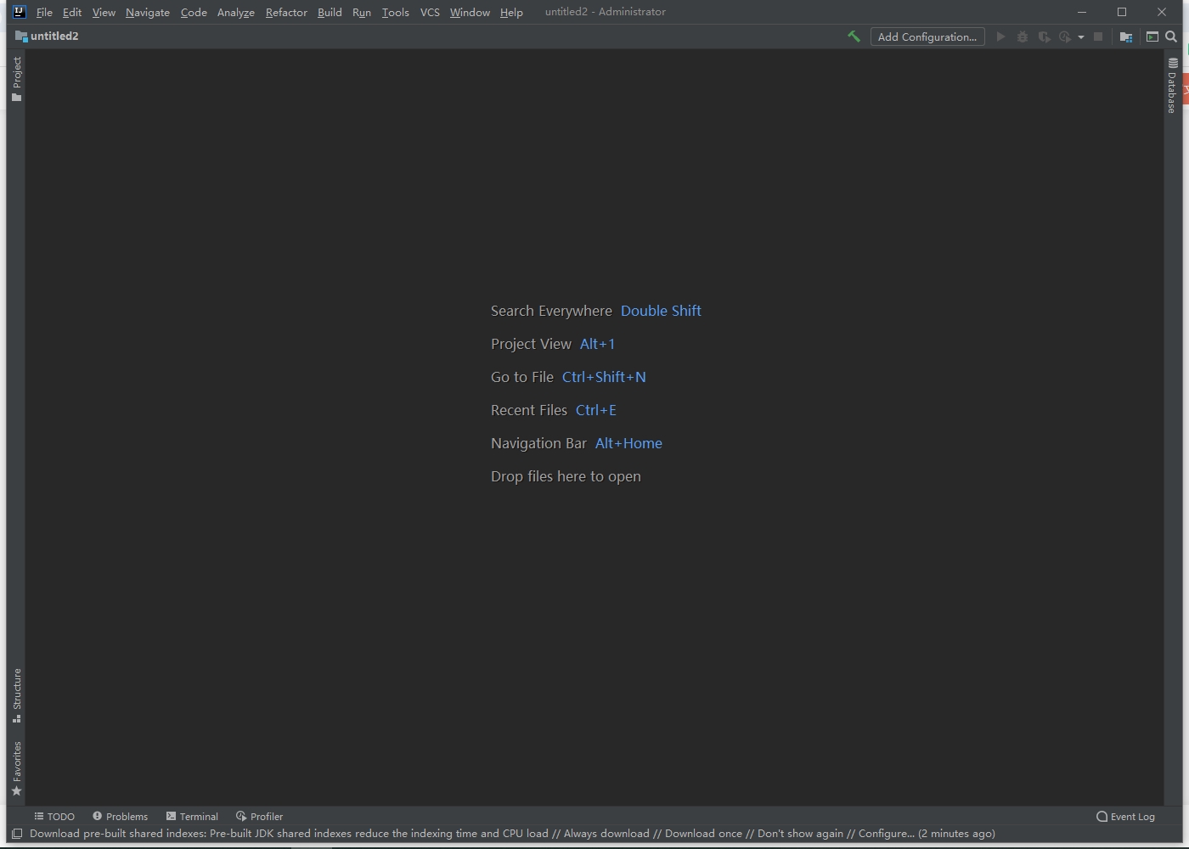Open the Code menu
This screenshot has height=849, width=1189.
(194, 12)
